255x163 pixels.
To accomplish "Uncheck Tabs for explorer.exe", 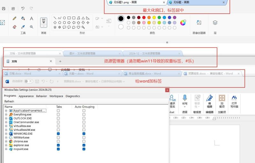I will click(58, 145).
